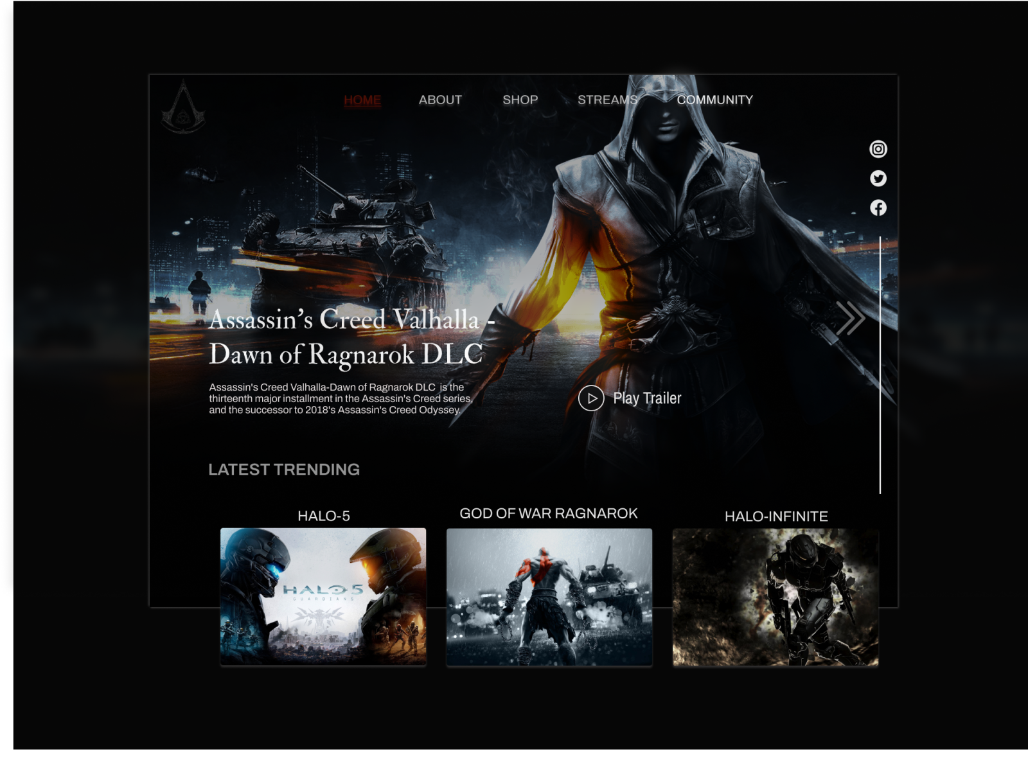1028x769 pixels.
Task: Go to the SHOP section
Action: click(521, 100)
